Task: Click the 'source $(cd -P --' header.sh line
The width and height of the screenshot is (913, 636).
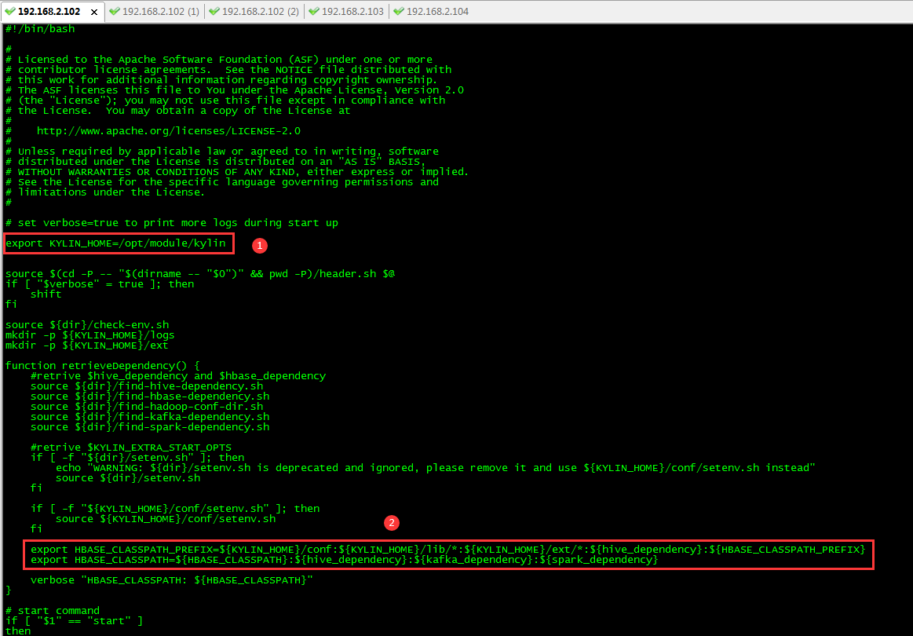Action: click(x=200, y=274)
